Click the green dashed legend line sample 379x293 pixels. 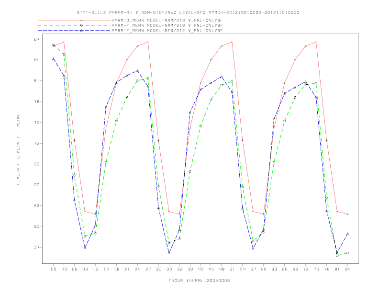pos(74,25)
